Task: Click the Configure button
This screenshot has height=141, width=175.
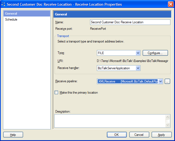Action: [x=155, y=53]
